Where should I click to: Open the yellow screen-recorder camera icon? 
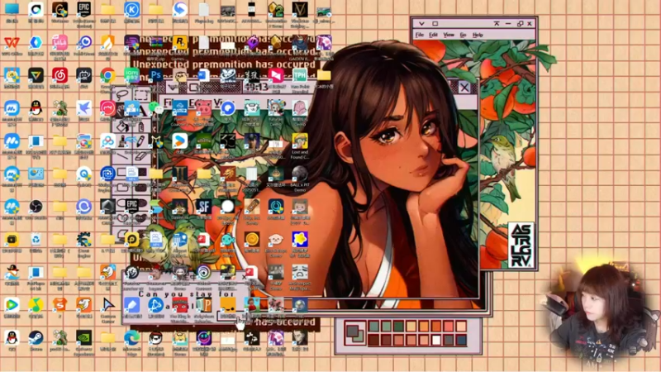tap(12, 240)
